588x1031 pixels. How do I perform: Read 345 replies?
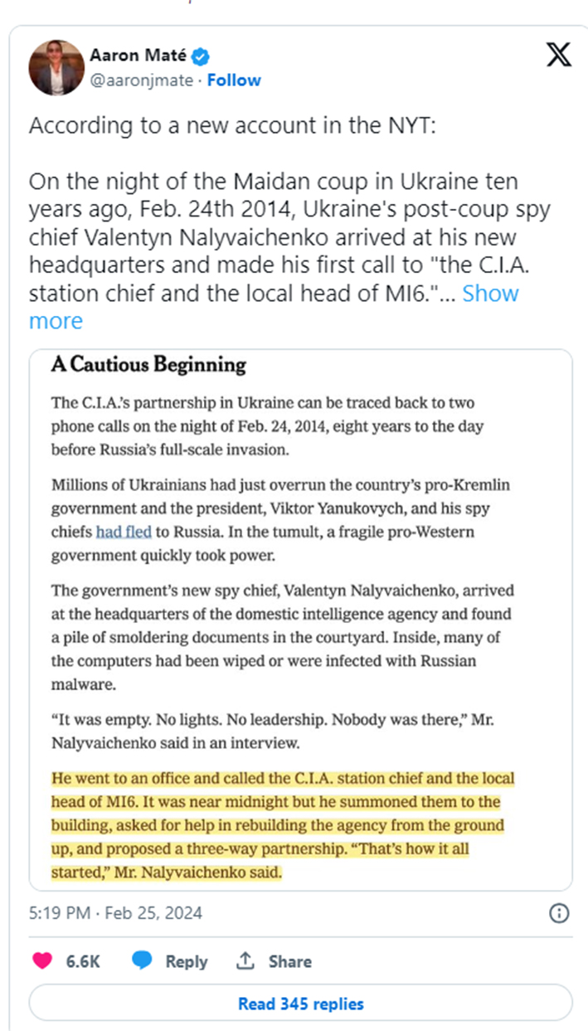[300, 1004]
